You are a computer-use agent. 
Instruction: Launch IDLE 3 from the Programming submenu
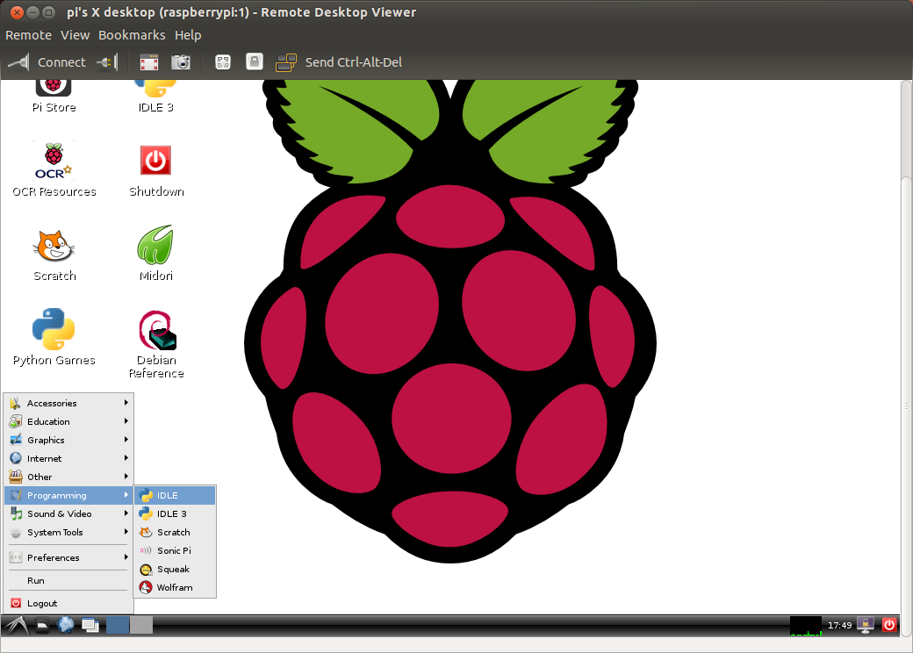pos(176,514)
